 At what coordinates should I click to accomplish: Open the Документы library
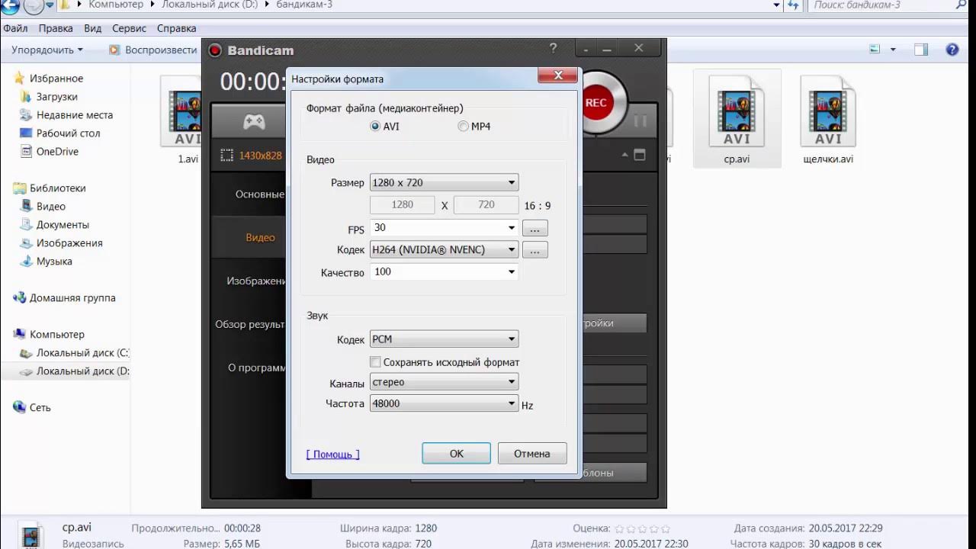pos(63,225)
